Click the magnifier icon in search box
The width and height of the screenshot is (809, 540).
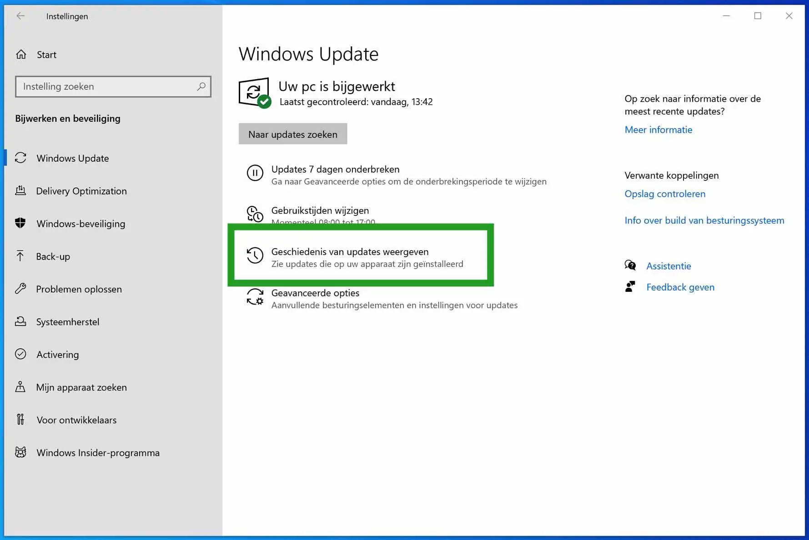[x=201, y=86]
